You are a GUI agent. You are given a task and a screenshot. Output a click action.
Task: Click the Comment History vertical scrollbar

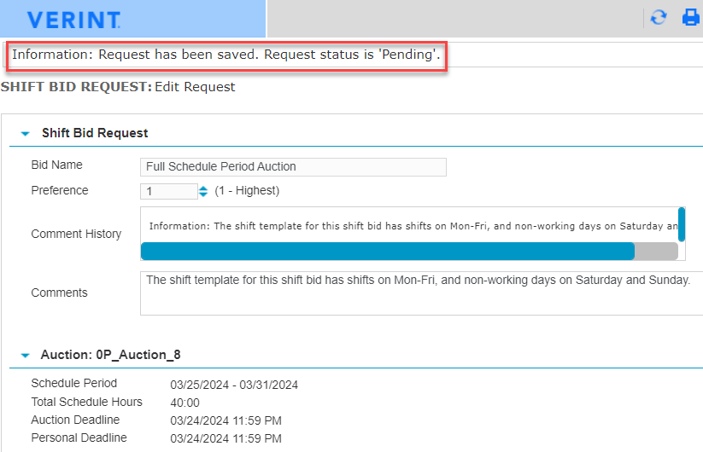pos(682,220)
